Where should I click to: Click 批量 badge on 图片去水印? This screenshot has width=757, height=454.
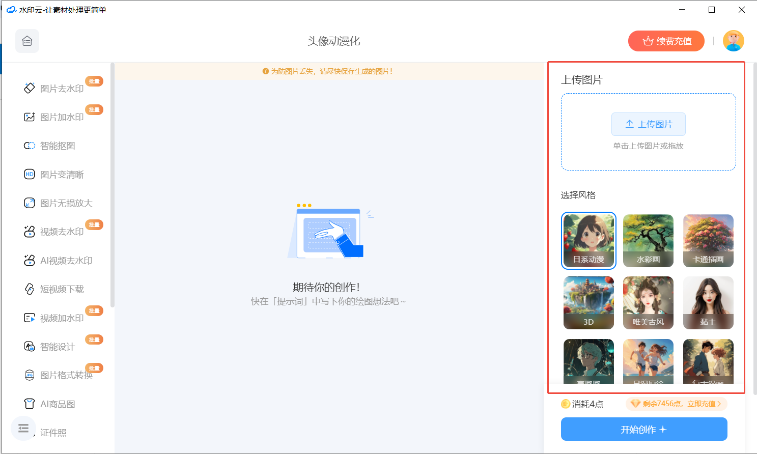point(94,81)
